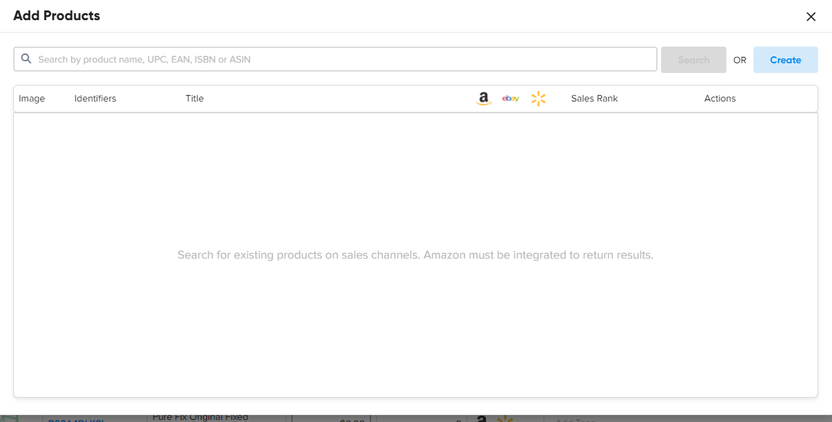The width and height of the screenshot is (832, 422).
Task: Click the $0.00 price cell
Action: [x=351, y=420]
